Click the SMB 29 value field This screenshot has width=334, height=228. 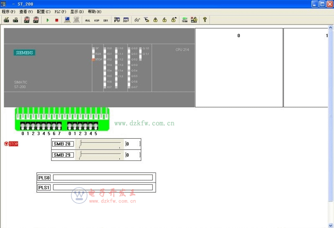click(x=132, y=155)
